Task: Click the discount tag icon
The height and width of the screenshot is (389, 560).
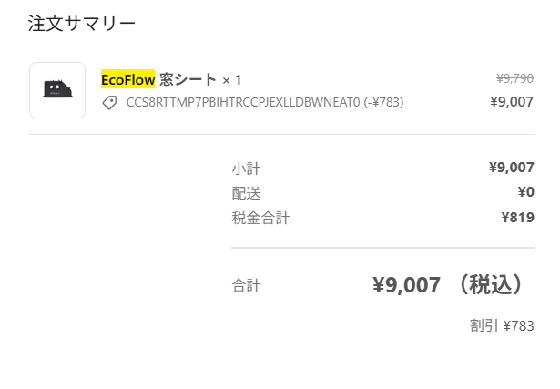Action: (109, 103)
